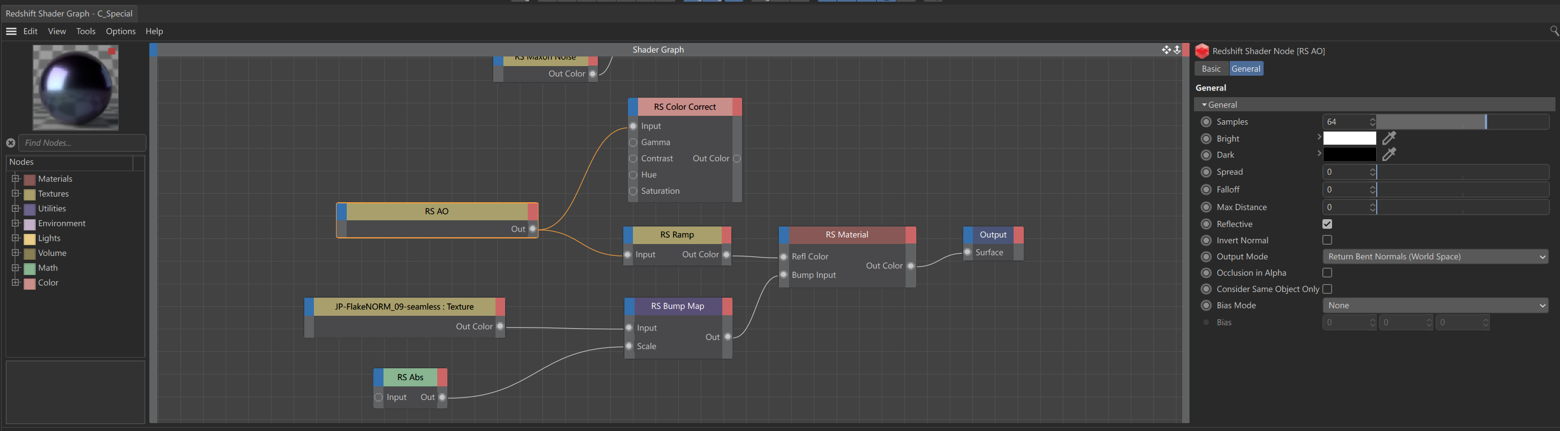Enable Occlusion in Alpha checkbox

coord(1327,273)
